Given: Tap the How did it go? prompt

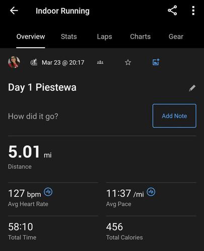Looking at the screenshot, I should point(33,116).
